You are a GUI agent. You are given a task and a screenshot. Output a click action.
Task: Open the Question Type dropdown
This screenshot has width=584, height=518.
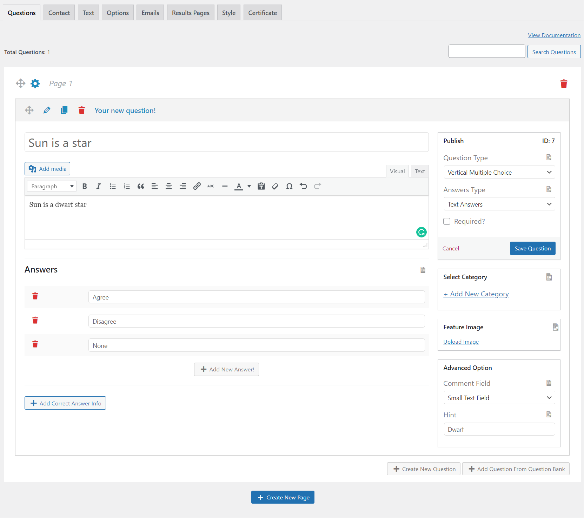click(499, 172)
